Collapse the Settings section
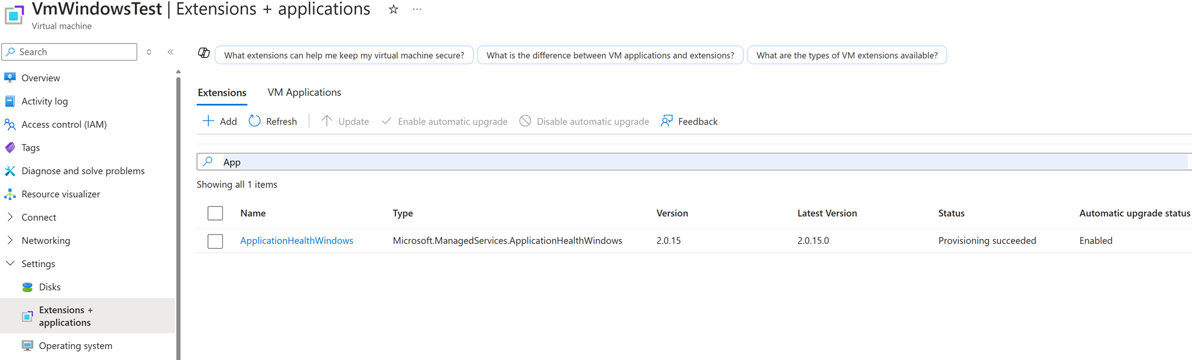 click(10, 263)
